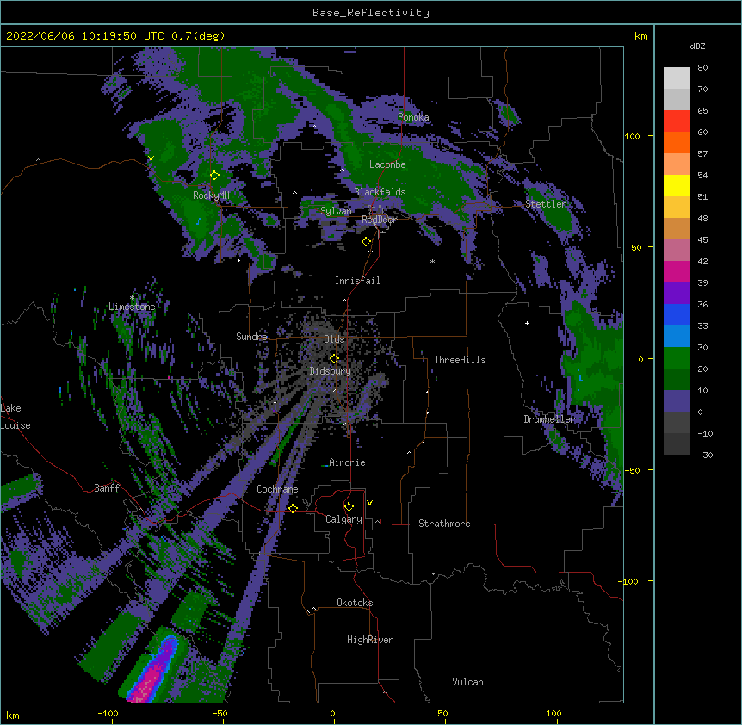Click the Drumheller label

click(x=549, y=419)
